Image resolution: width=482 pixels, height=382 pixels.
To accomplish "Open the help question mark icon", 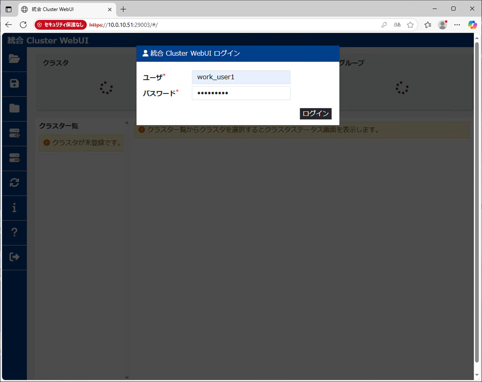I will (x=14, y=232).
